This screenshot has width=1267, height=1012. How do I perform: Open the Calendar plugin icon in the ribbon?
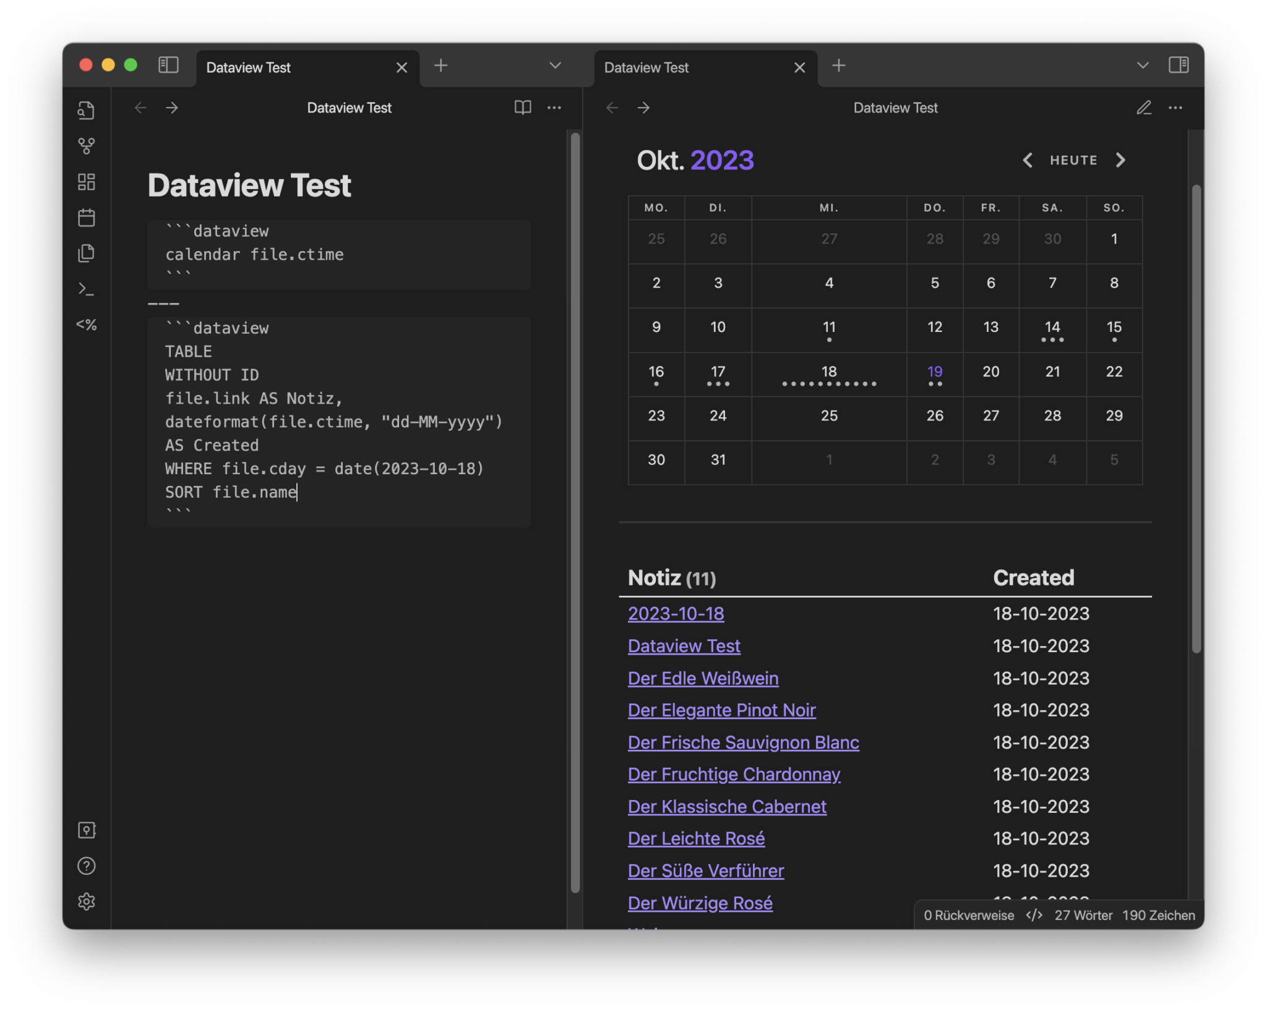pyautogui.click(x=87, y=218)
